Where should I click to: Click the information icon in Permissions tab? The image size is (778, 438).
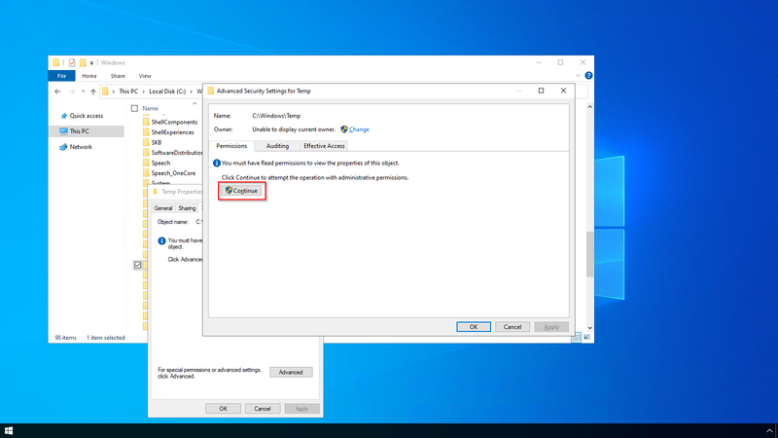tap(216, 163)
